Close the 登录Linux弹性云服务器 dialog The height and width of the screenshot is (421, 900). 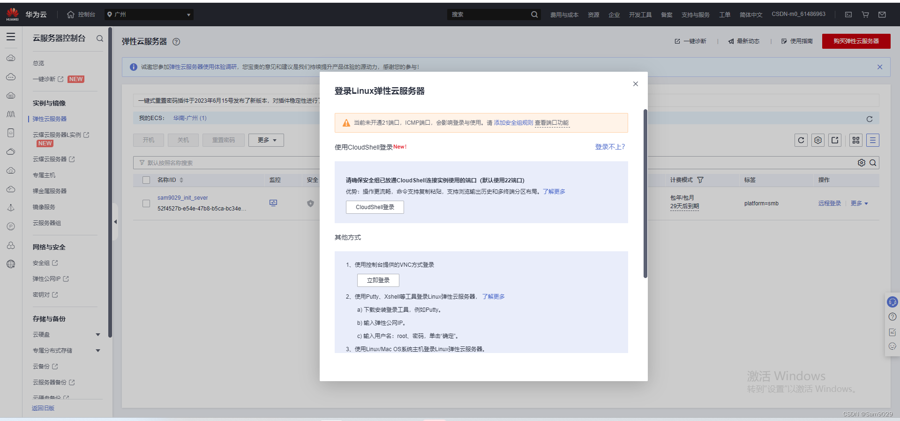coord(636,84)
